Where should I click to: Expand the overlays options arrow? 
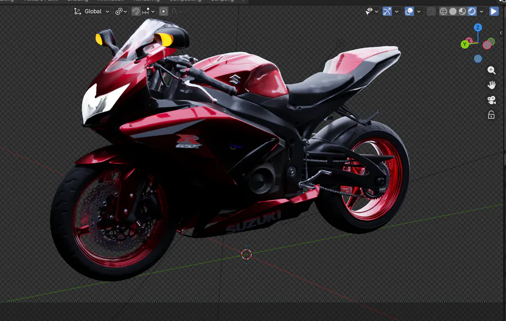click(418, 12)
